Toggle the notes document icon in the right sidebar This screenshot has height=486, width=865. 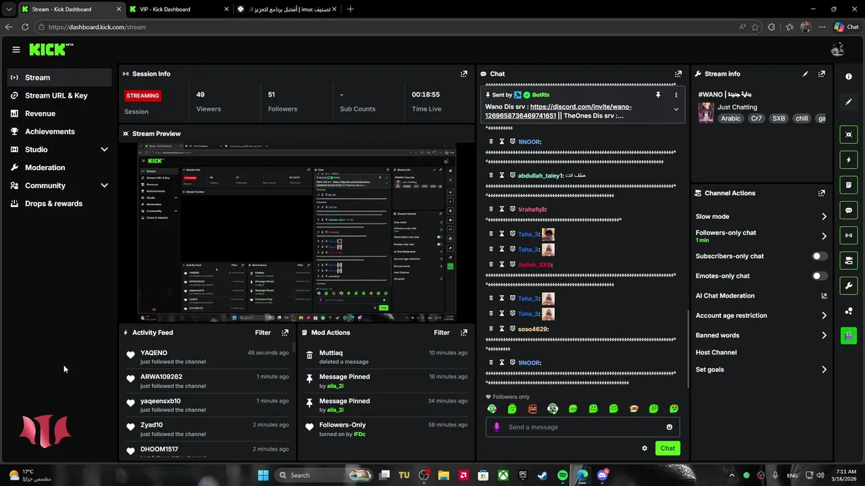coord(849,184)
